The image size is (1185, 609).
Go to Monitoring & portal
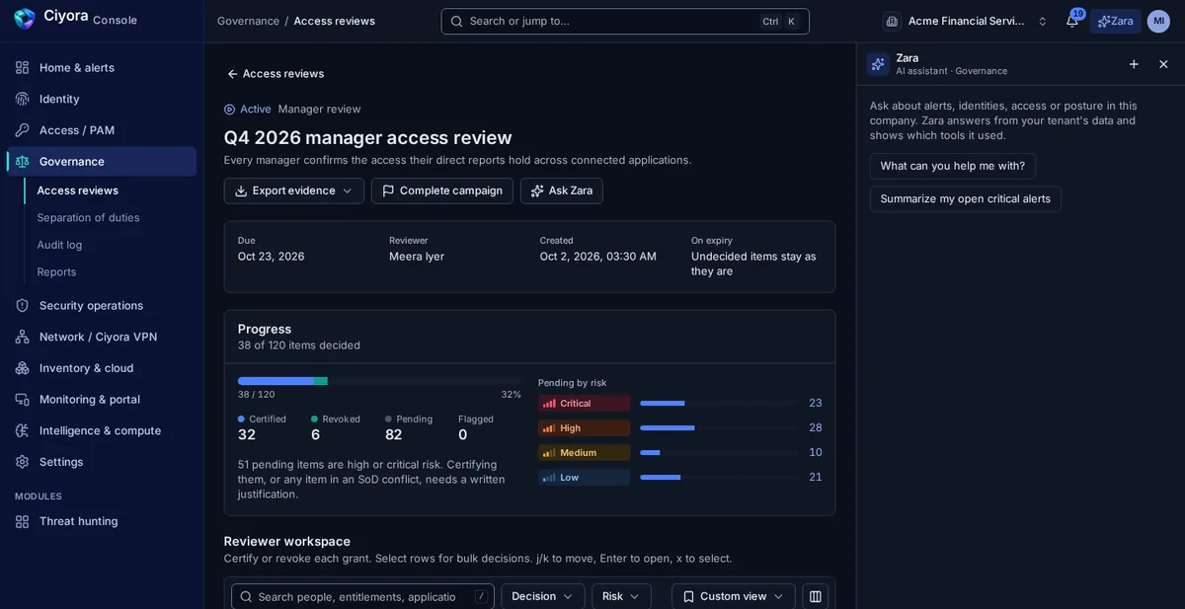click(x=102, y=400)
